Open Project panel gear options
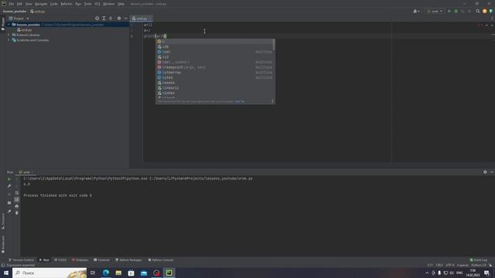 coord(119,19)
